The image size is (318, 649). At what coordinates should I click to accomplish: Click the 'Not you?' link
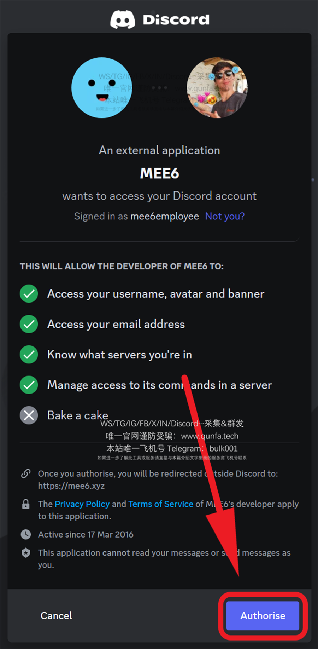(225, 216)
